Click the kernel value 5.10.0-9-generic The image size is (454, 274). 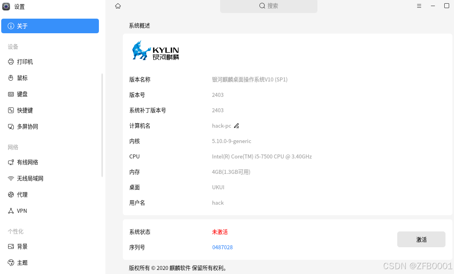pyautogui.click(x=231, y=141)
